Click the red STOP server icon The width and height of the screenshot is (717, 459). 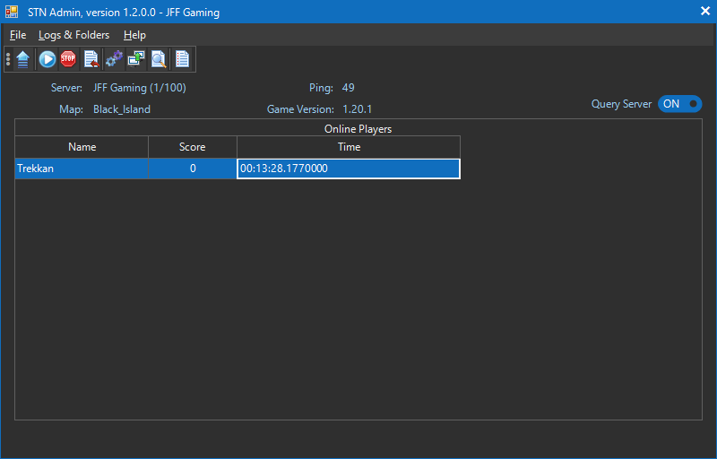click(68, 60)
